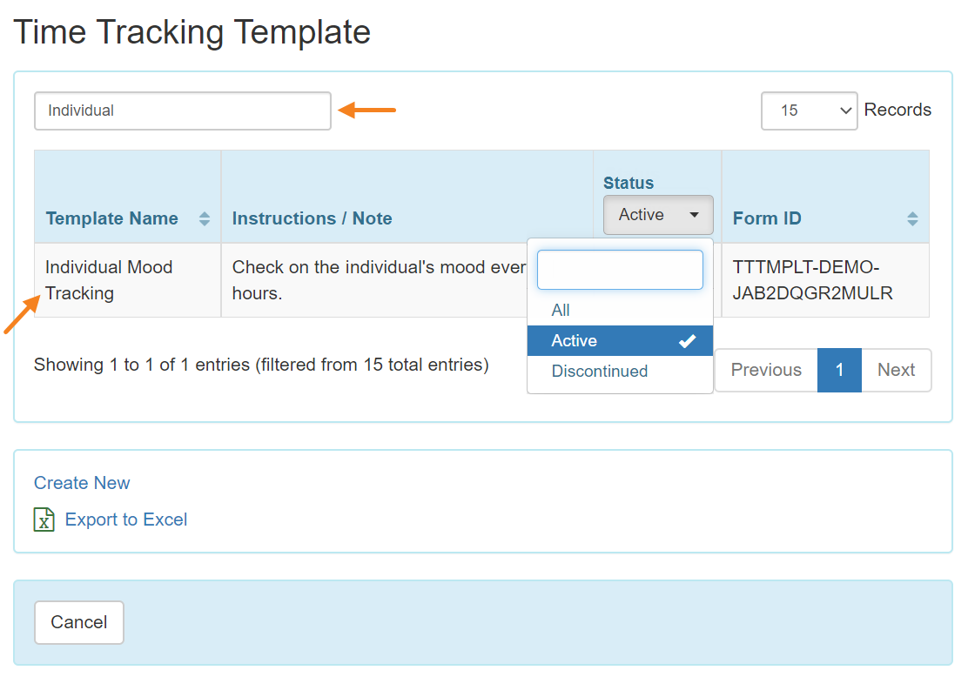Select "All" from the status dropdown

[560, 310]
